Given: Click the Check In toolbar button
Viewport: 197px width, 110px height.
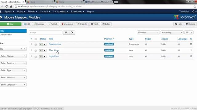Looking at the screenshot, I should click(82, 24).
